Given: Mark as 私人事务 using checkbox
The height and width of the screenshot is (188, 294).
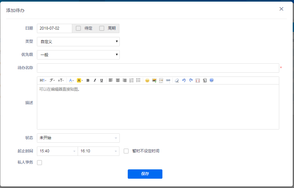Looking at the screenshot, I should click(x=39, y=163).
